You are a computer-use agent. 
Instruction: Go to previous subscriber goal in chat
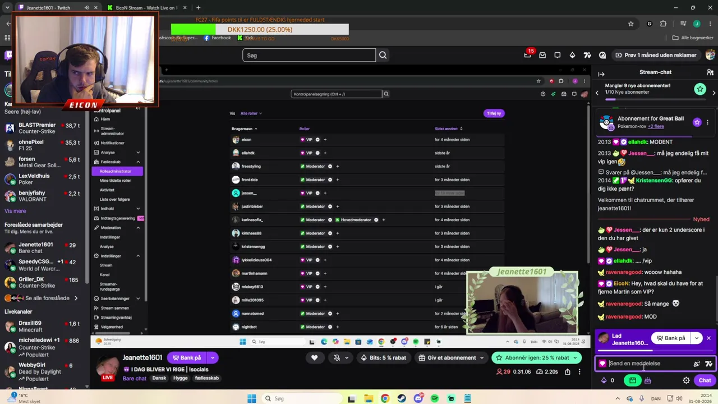(x=597, y=93)
